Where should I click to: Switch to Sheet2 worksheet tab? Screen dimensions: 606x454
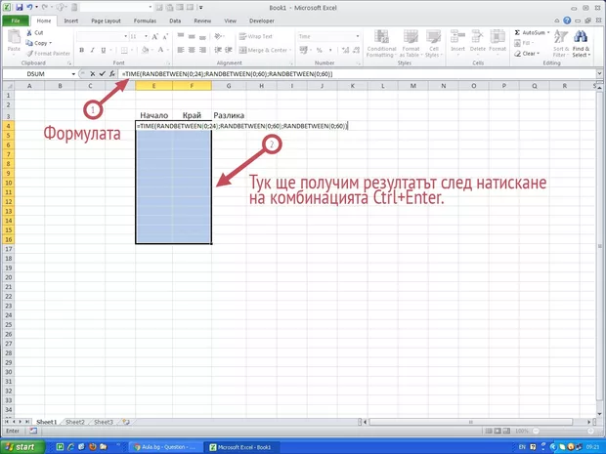click(x=75, y=422)
